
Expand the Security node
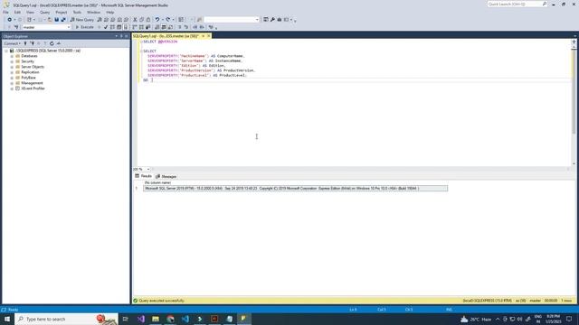[12, 61]
